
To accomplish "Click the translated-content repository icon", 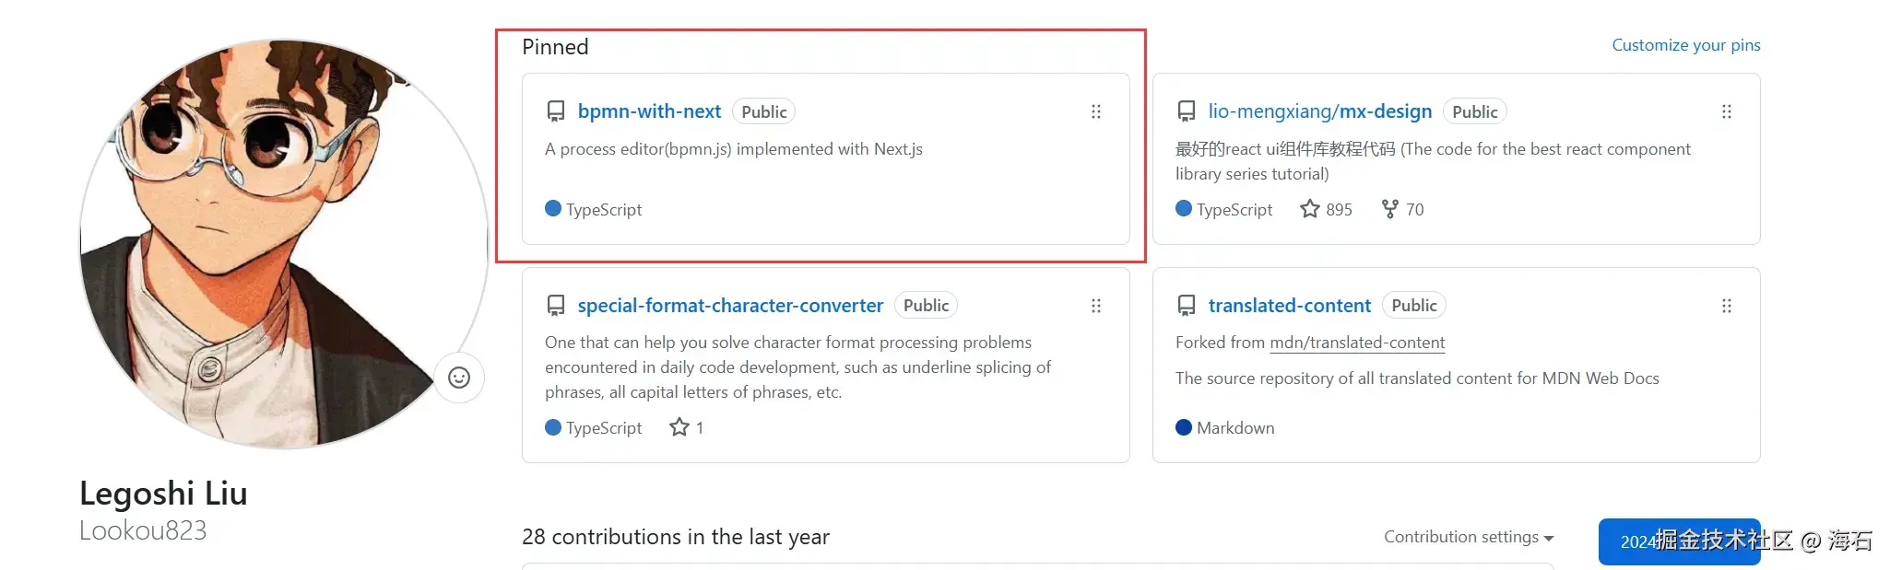I will (x=1187, y=306).
